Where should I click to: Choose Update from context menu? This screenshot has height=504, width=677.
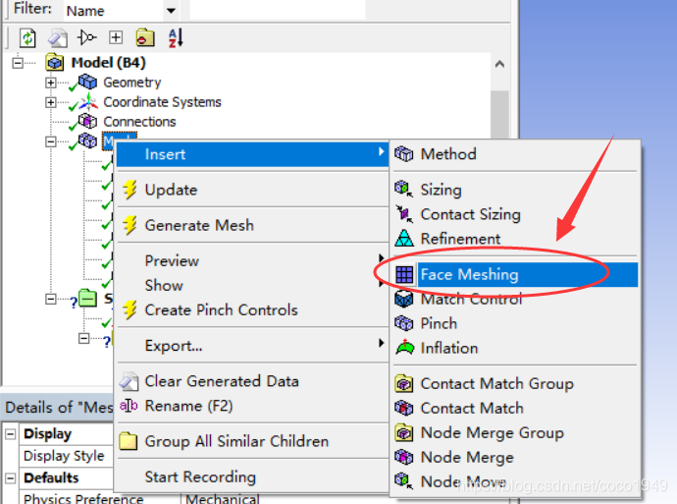(252, 190)
